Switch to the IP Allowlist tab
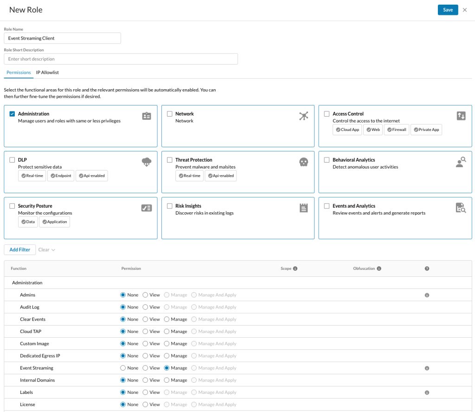Screen dimensions: 475x412 (47, 72)
